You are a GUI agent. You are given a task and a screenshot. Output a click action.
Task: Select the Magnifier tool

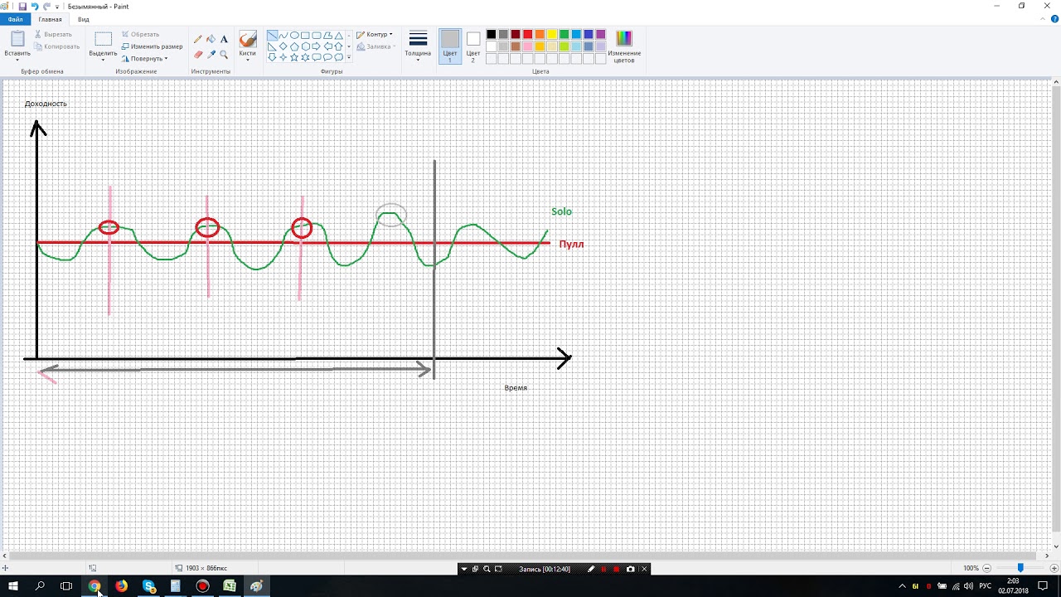coord(224,55)
